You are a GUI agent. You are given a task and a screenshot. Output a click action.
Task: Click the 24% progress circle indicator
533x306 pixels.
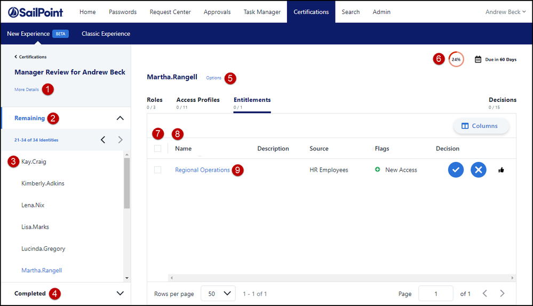point(456,59)
